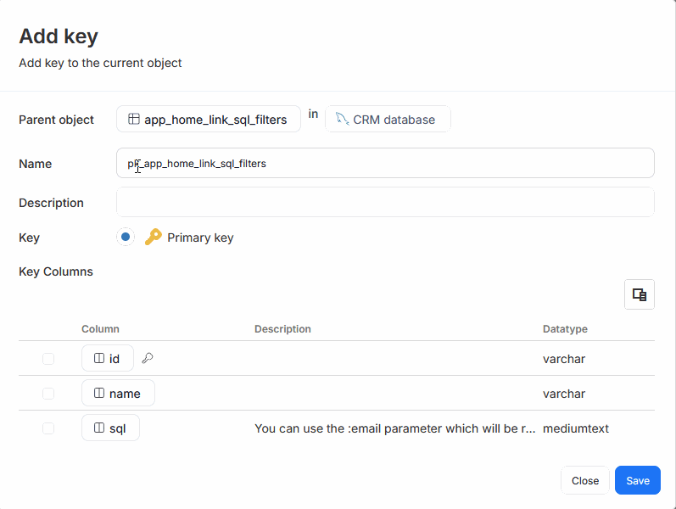
Task: Enable the sql column checkbox
Action: tap(48, 428)
